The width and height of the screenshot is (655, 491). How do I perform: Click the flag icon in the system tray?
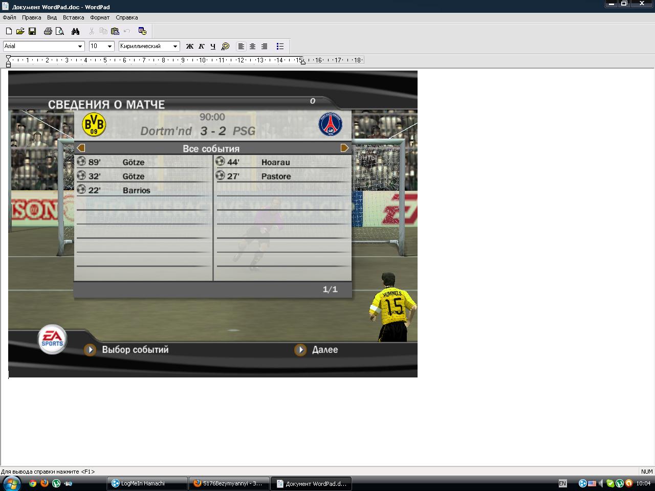(x=592, y=483)
